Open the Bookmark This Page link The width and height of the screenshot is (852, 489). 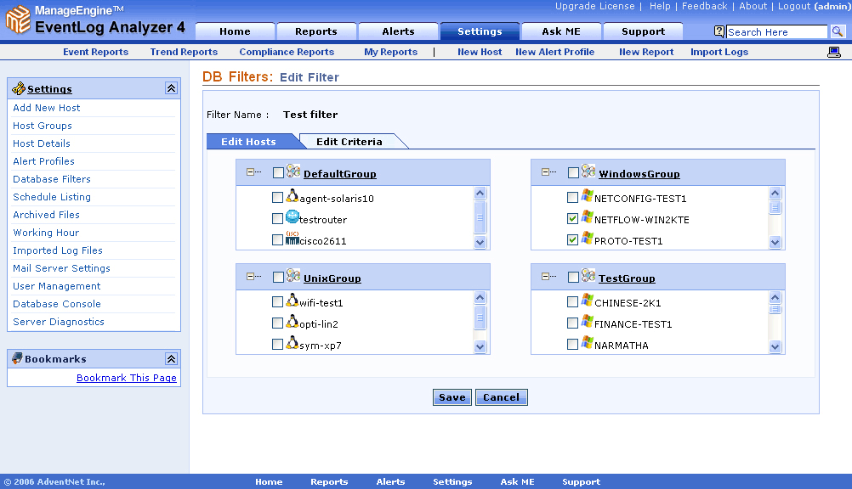point(127,378)
